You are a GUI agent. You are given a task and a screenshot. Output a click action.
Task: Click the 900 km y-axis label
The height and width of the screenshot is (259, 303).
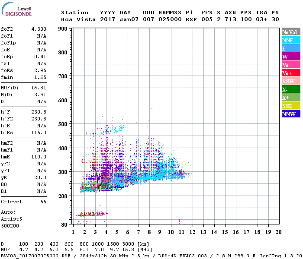pyautogui.click(x=63, y=29)
